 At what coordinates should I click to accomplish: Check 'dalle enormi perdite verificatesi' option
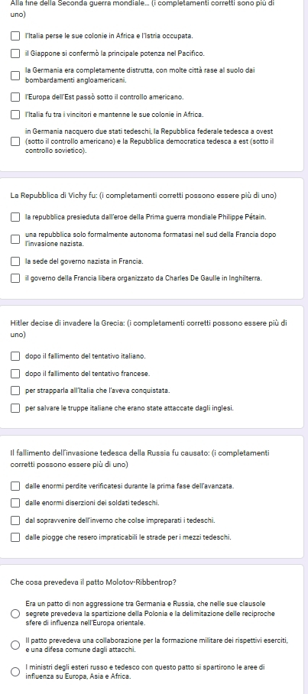[x=15, y=486]
